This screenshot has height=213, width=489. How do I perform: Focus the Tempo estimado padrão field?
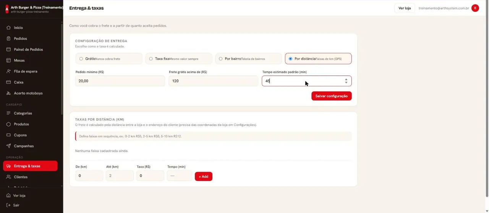[x=307, y=81]
